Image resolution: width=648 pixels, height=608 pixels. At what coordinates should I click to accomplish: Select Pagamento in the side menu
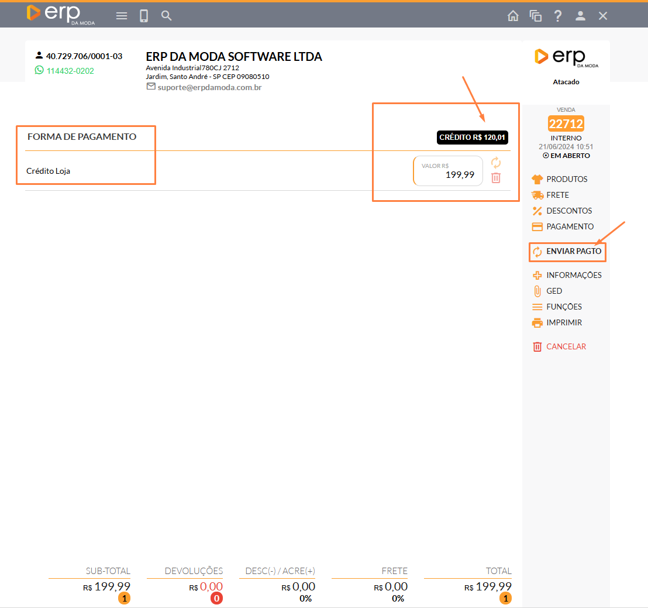(x=569, y=226)
